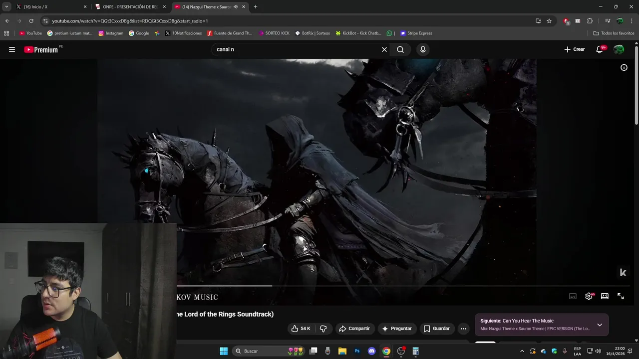Open the SORTEO KICK bookmark
This screenshot has height=359, width=639.
(x=274, y=33)
